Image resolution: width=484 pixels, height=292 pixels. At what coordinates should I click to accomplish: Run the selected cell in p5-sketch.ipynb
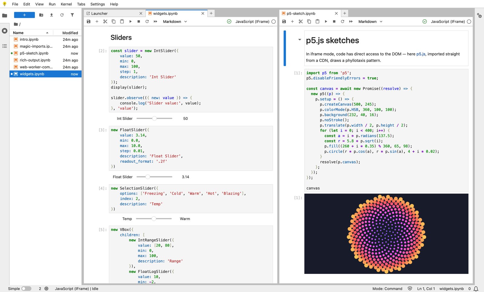tap(326, 21)
